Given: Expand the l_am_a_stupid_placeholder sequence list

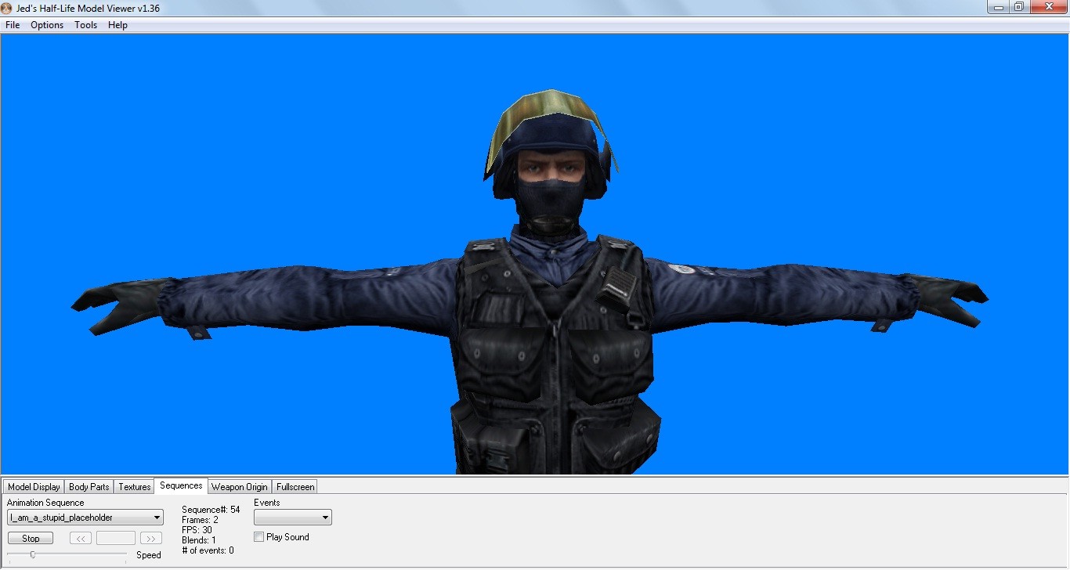Looking at the screenshot, I should pyautogui.click(x=156, y=517).
